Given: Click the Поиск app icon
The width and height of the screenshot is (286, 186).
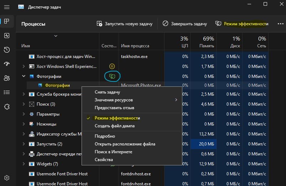Looking at the screenshot, I should coord(32,104).
